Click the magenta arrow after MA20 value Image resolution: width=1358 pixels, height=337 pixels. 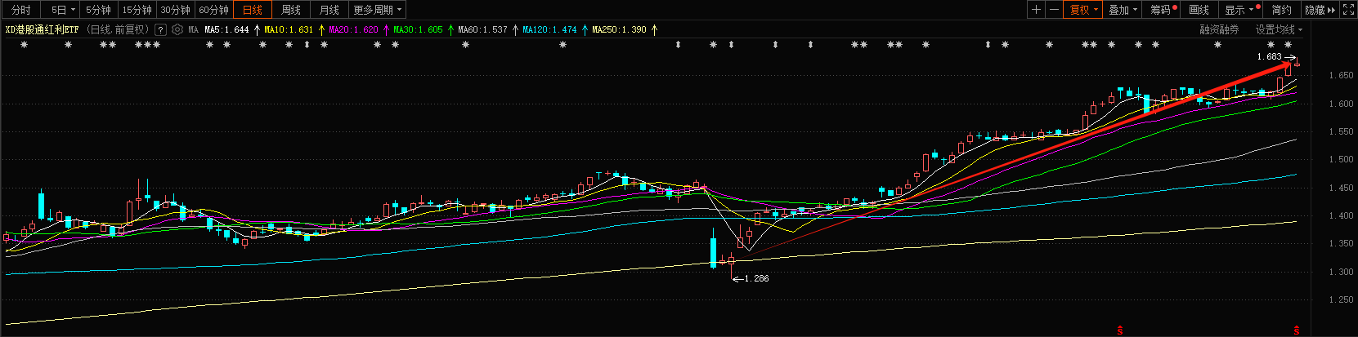coord(386,29)
